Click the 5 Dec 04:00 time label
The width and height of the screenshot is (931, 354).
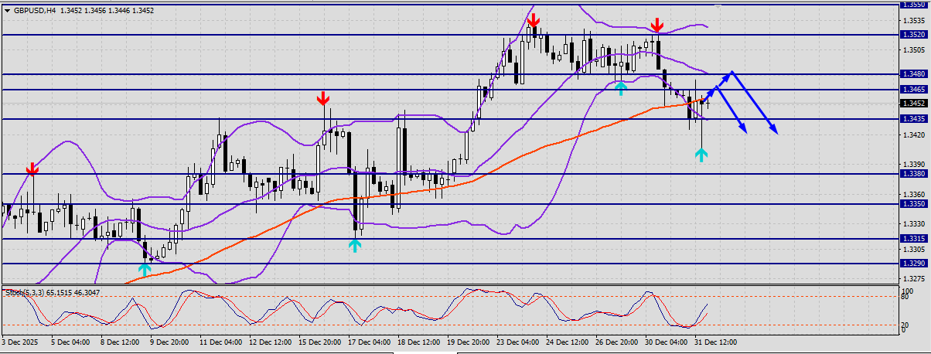pyautogui.click(x=71, y=342)
